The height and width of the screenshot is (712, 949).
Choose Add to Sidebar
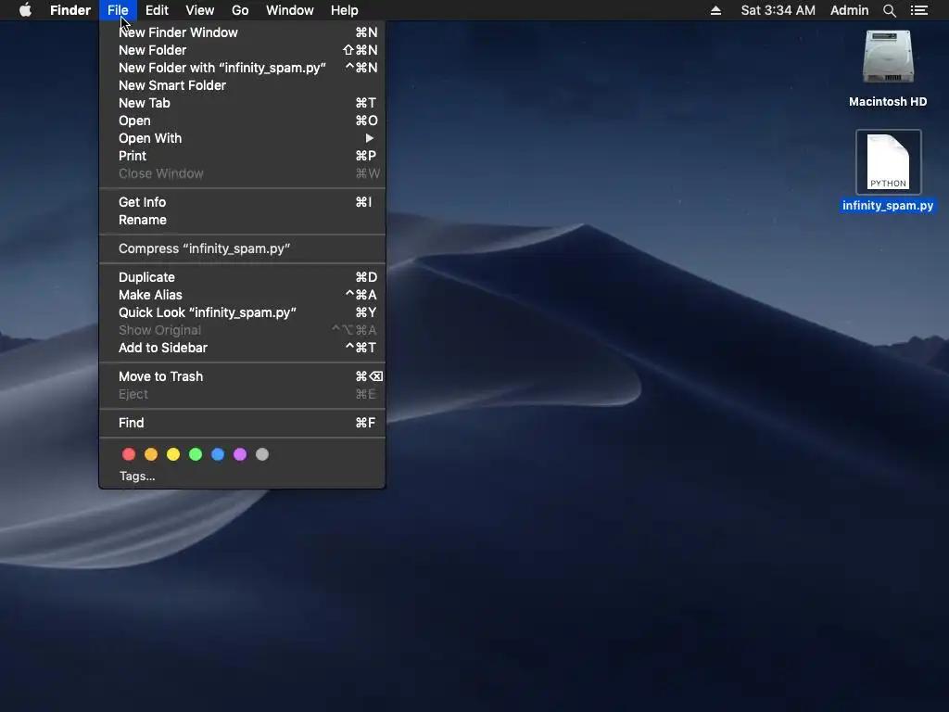(242, 348)
